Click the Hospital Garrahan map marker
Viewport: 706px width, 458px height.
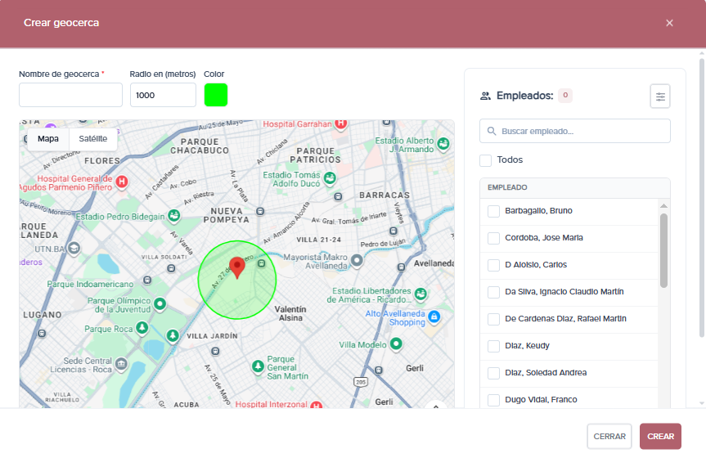point(341,123)
